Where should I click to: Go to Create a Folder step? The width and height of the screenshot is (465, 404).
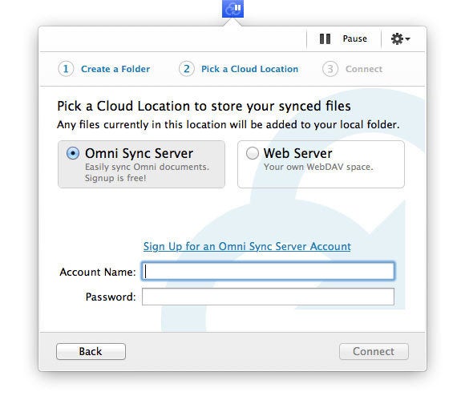115,69
